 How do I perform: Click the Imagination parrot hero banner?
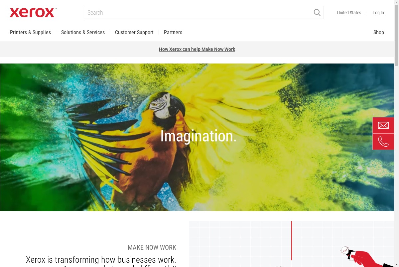[197, 137]
